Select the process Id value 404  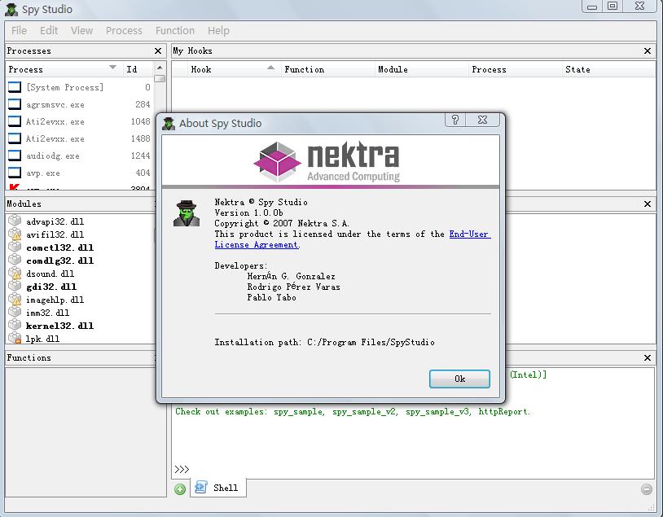143,173
